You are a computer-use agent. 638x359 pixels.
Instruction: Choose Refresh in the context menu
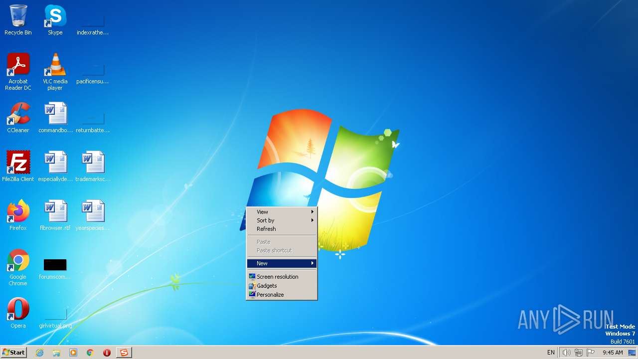pos(282,229)
